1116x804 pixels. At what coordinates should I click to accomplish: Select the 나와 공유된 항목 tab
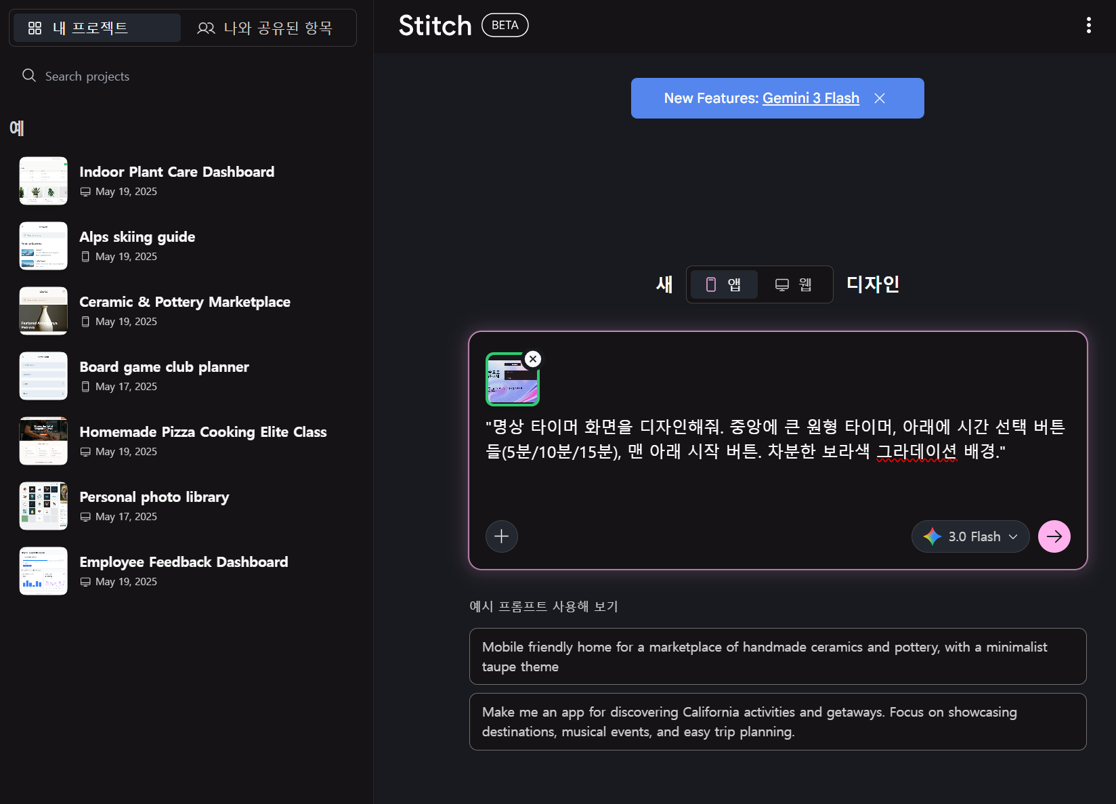tap(266, 28)
